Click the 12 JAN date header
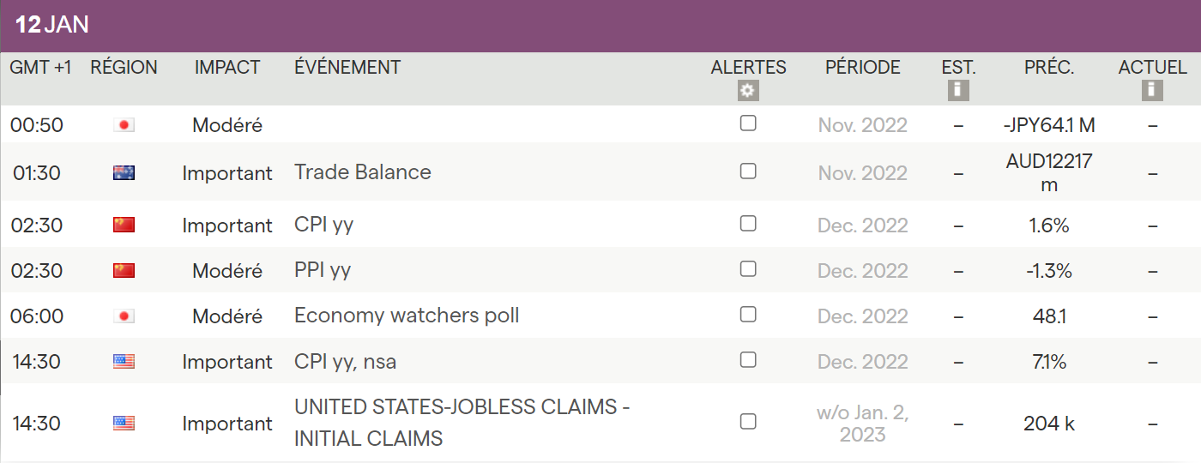 [x=52, y=25]
